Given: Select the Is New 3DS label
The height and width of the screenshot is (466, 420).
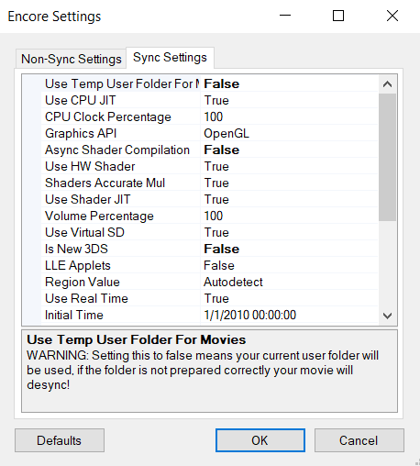Looking at the screenshot, I should click(x=76, y=249).
